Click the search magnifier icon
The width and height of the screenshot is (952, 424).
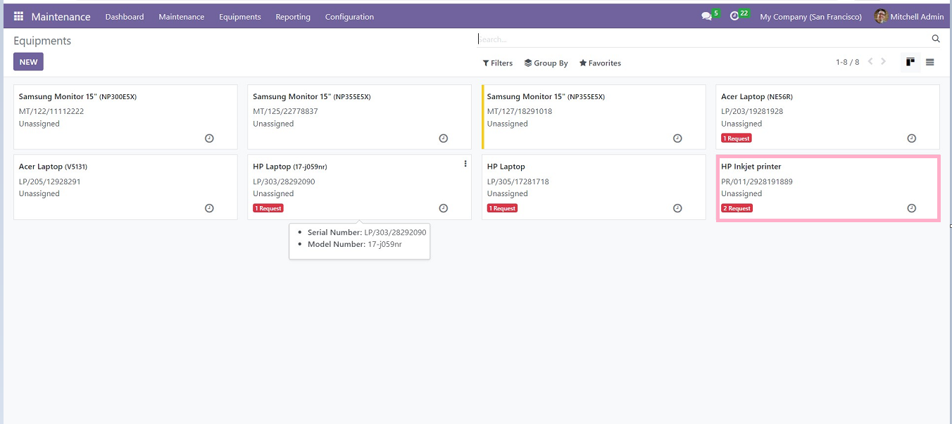tap(936, 39)
